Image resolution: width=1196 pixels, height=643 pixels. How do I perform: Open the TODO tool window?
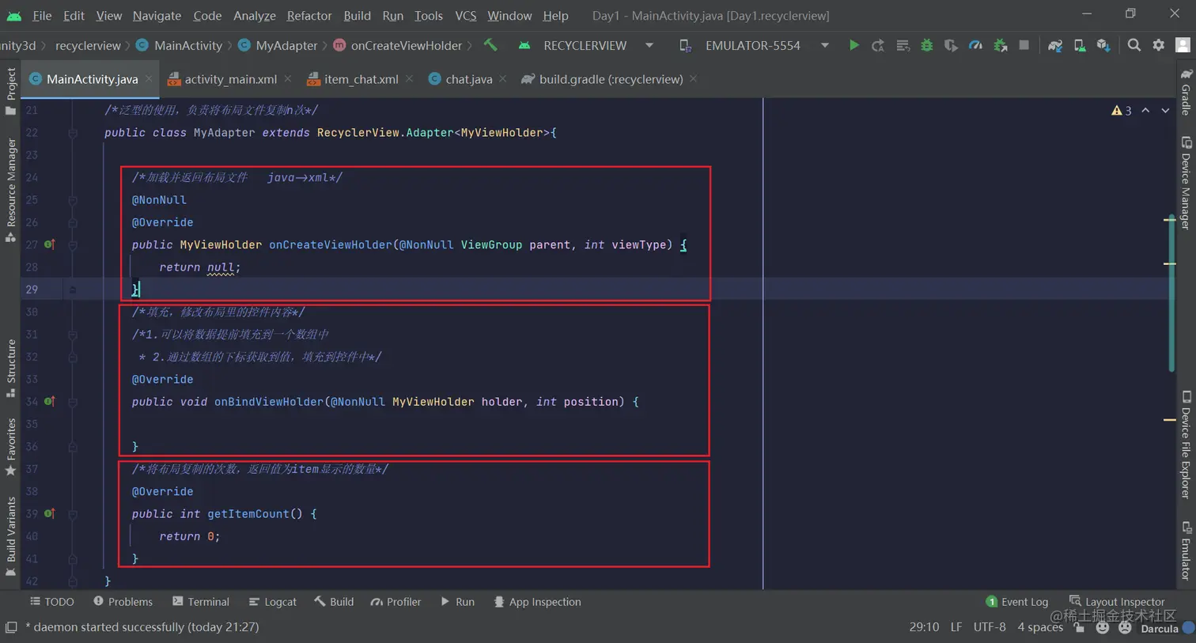click(x=52, y=602)
